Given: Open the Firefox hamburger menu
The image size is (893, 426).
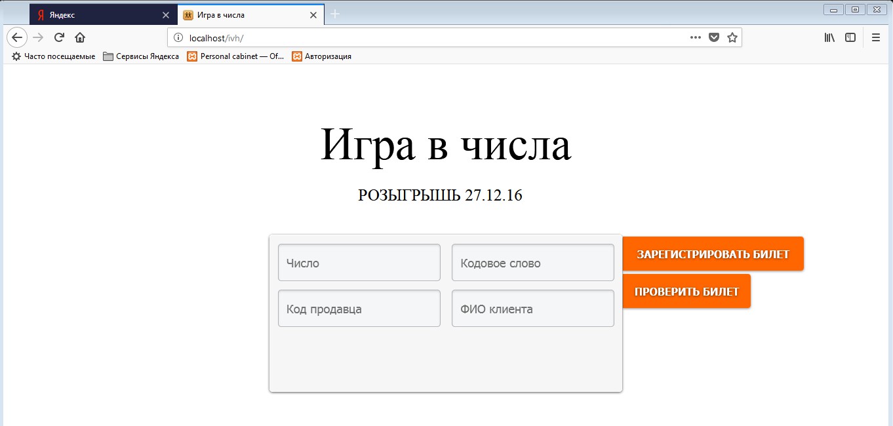Looking at the screenshot, I should click(x=876, y=37).
